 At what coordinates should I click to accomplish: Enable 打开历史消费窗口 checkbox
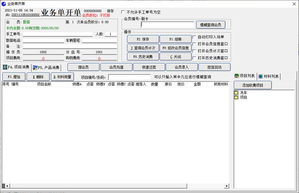194,58
